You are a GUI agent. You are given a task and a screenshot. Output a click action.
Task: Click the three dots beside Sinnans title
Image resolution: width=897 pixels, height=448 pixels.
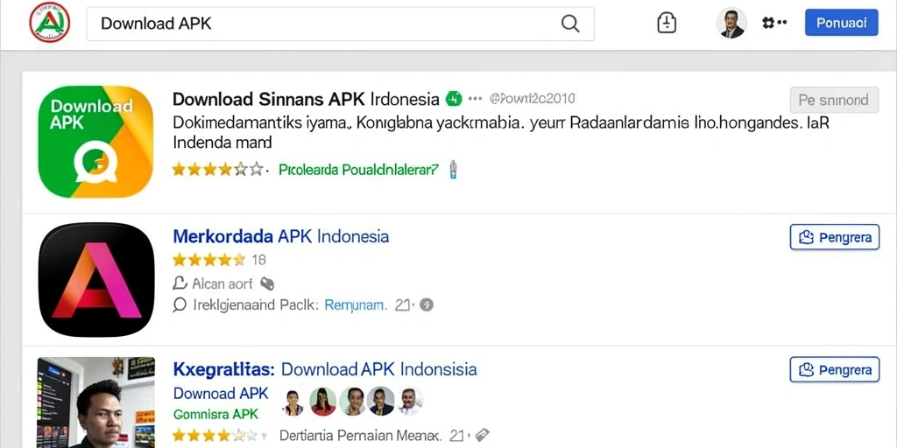[x=475, y=99]
